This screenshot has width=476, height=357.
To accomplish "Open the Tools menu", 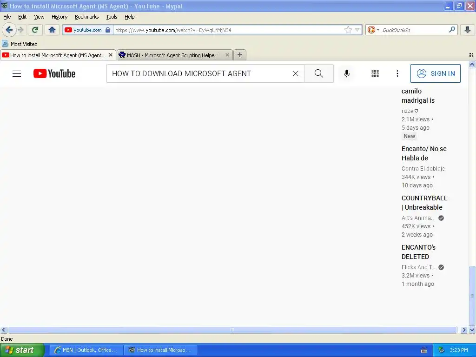I will pos(112,17).
